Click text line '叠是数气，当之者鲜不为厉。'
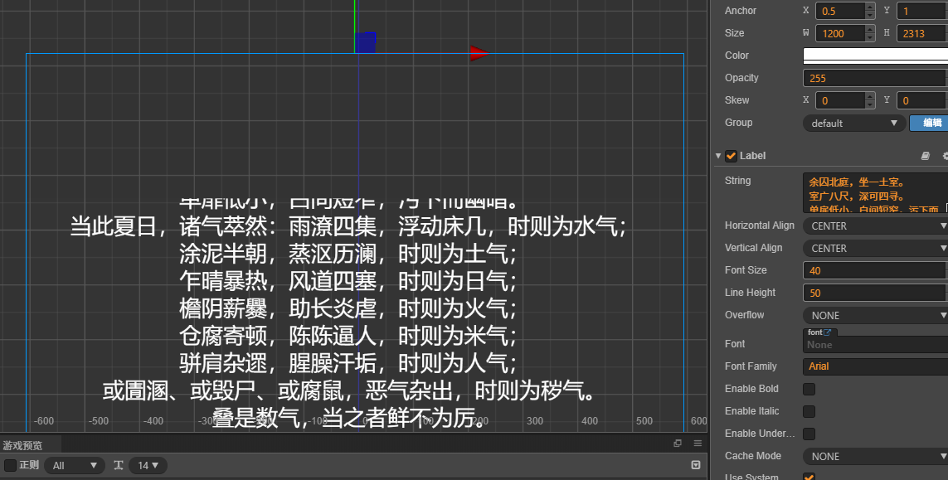948x480 pixels. pyautogui.click(x=351, y=419)
